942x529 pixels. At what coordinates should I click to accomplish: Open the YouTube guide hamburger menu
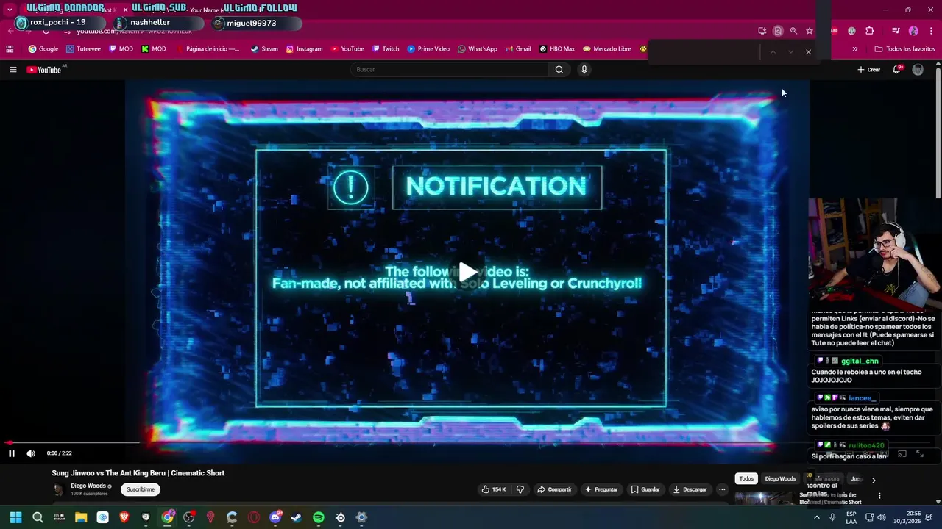click(13, 70)
